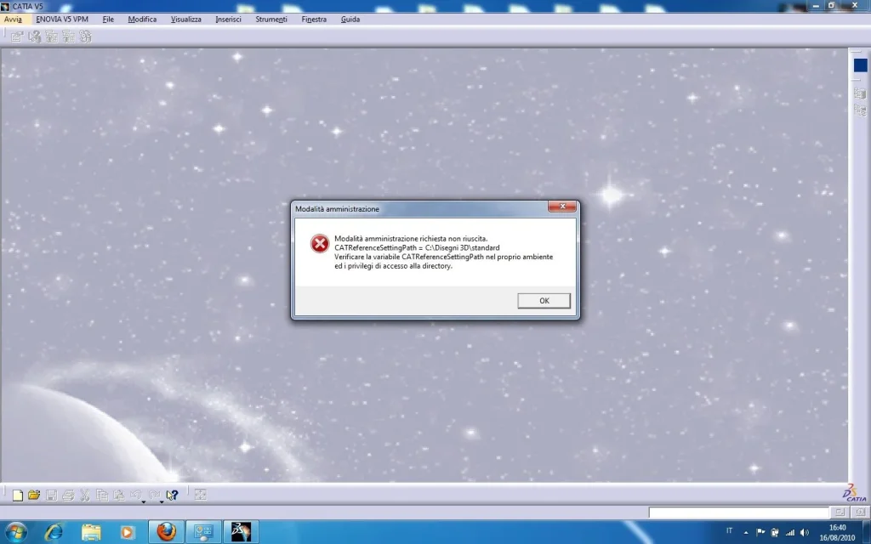Click the CATIA V5 window title text
This screenshot has width=871, height=544.
[x=28, y=6]
